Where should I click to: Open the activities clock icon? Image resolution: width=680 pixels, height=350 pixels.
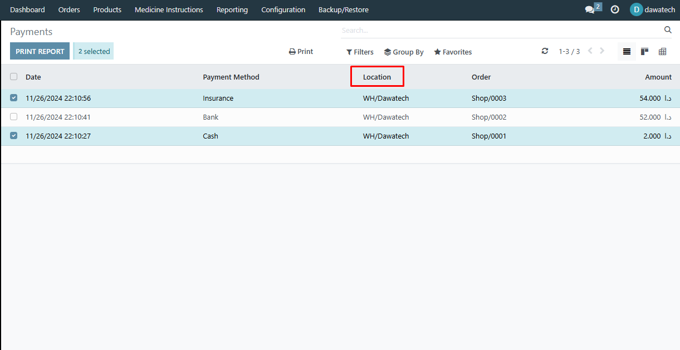pyautogui.click(x=615, y=9)
